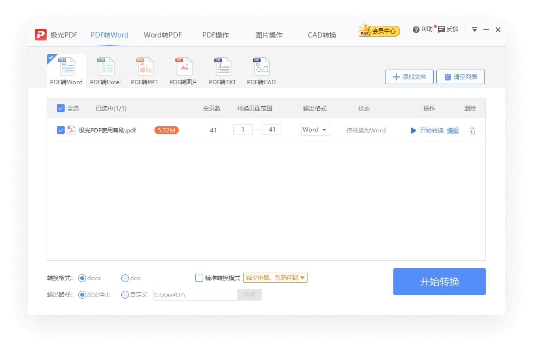The width and height of the screenshot is (533, 352).
Task: Expand 减少排版、乱码问题 options
Action: tap(275, 278)
